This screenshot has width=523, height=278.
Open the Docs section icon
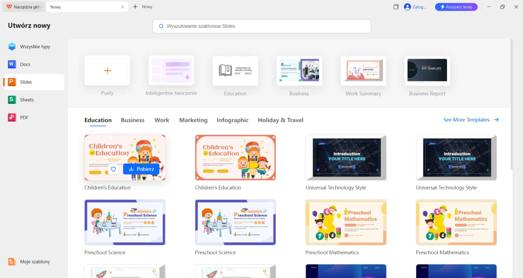click(x=12, y=64)
